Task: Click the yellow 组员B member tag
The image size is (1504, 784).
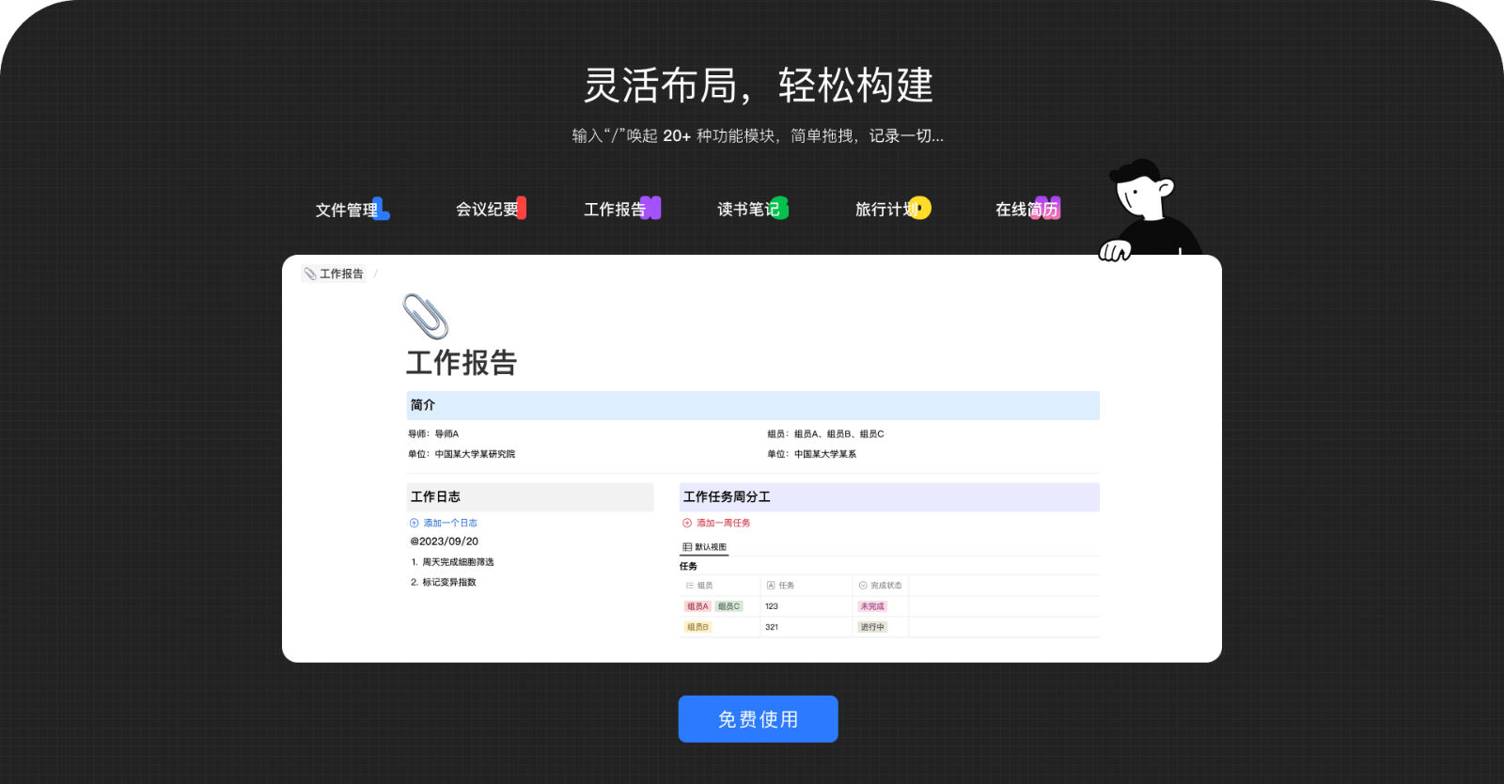Action: click(697, 627)
